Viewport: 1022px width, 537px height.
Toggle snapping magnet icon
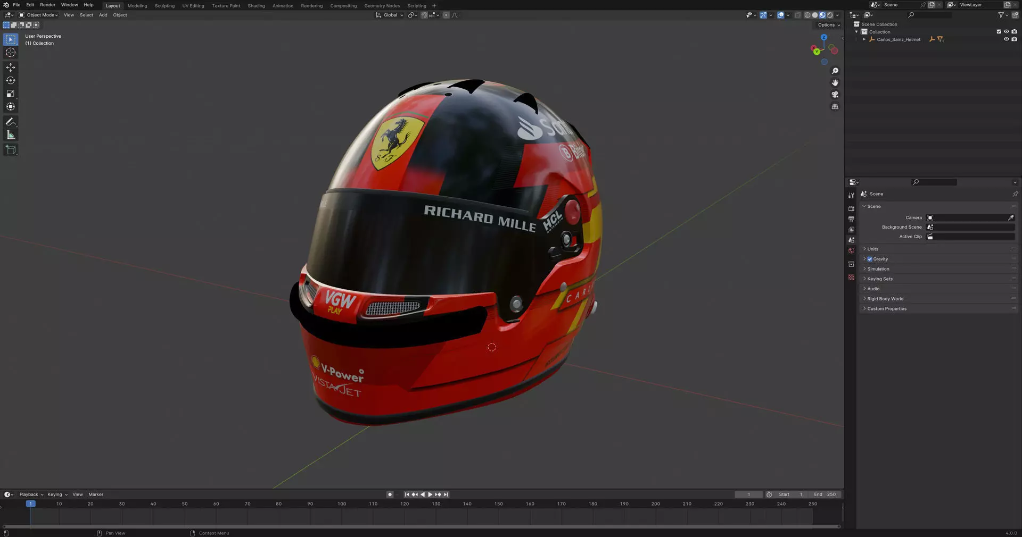coord(424,15)
